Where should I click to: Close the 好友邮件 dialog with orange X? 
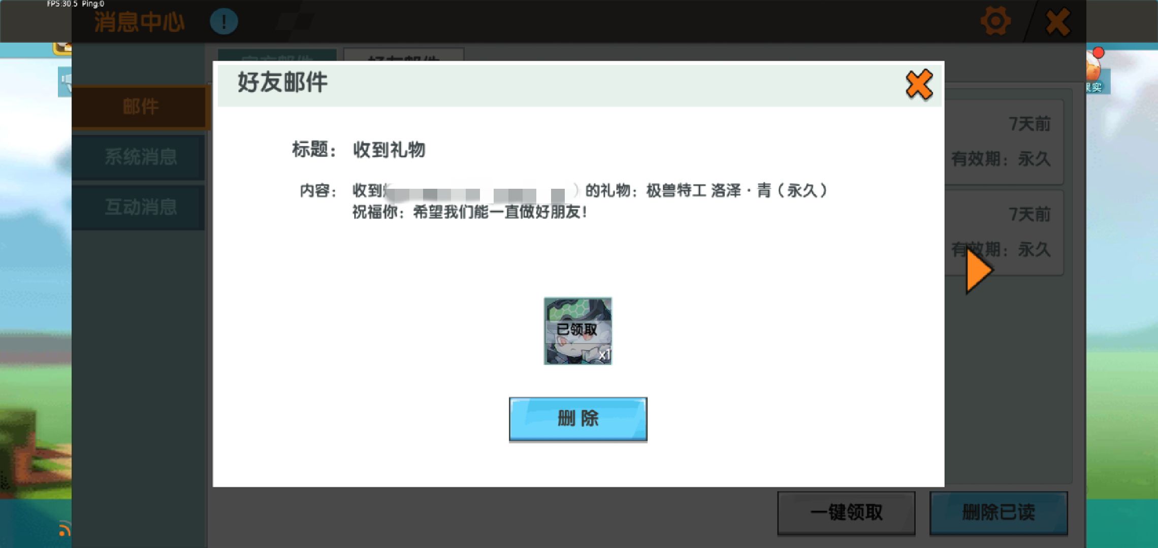click(919, 85)
